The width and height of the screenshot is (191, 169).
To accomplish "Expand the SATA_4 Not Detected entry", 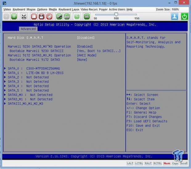I will [26, 86].
